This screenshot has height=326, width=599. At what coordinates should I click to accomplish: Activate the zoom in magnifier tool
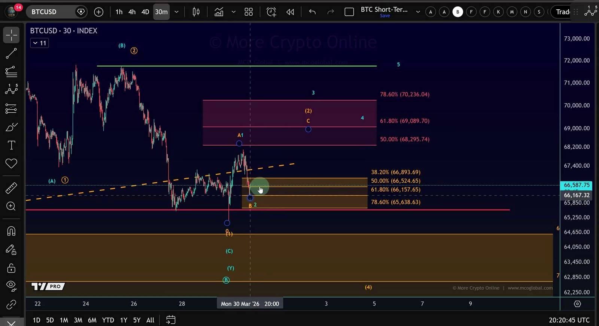[x=11, y=206]
